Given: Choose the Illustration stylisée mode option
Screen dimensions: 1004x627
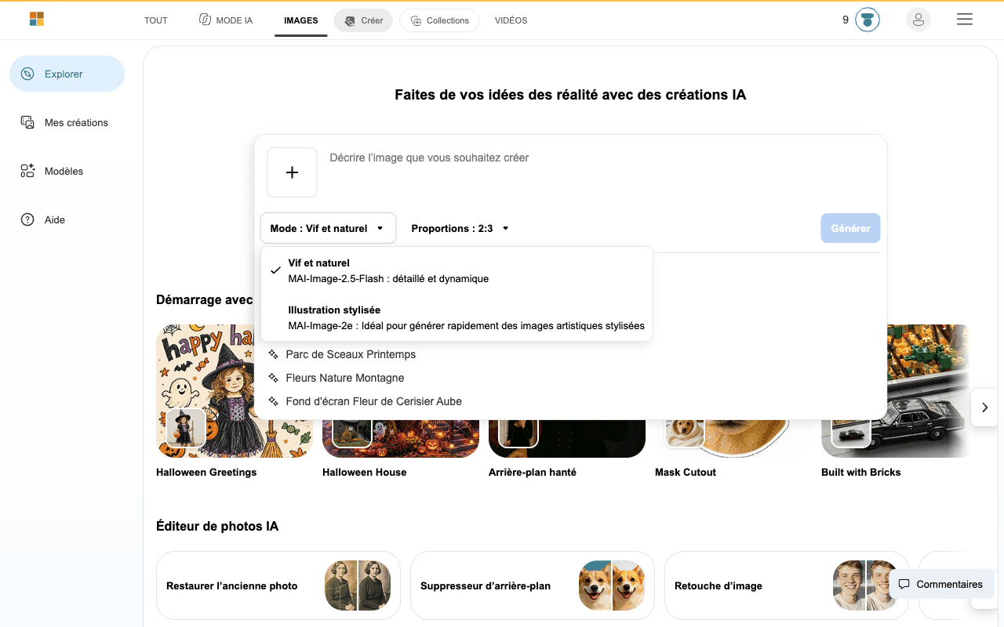Looking at the screenshot, I should pos(457,317).
